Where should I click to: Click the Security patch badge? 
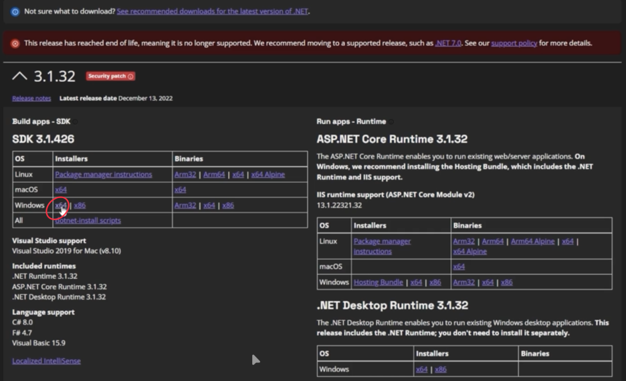point(110,76)
